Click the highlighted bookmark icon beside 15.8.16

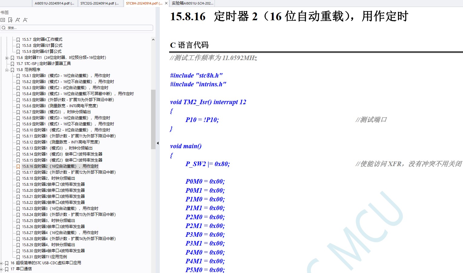coord(18,166)
